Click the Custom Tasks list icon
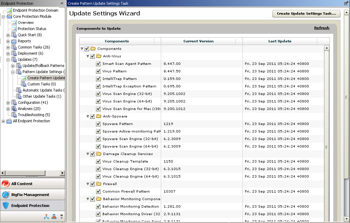 tap(24, 84)
